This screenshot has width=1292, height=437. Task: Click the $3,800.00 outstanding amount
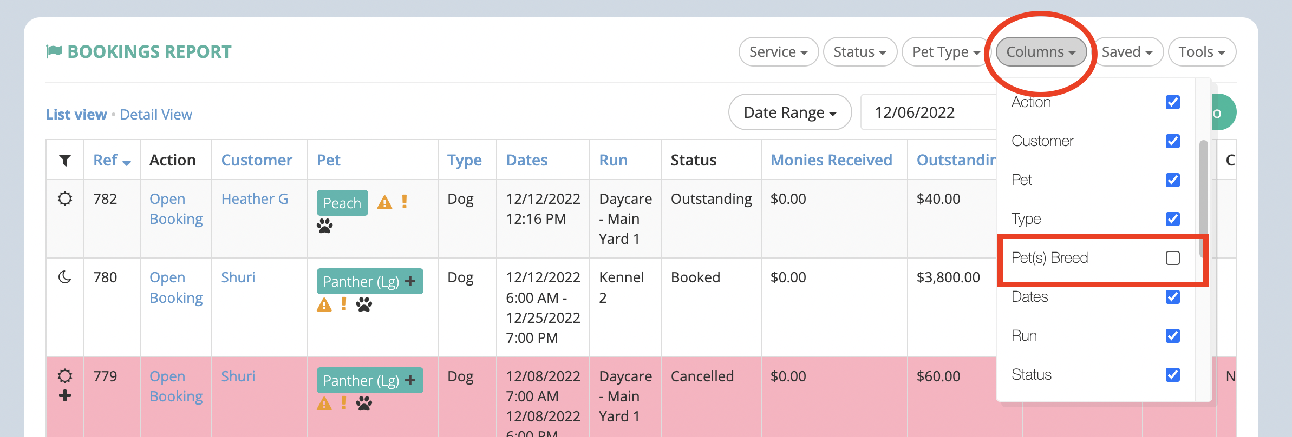[948, 277]
